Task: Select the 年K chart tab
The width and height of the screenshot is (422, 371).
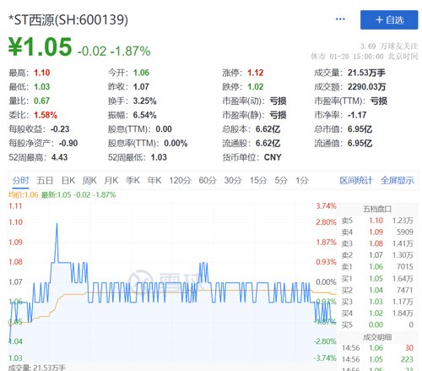Action: pos(154,180)
